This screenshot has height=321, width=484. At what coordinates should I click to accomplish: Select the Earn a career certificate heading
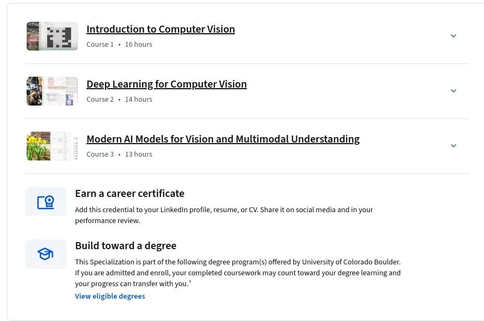(129, 193)
